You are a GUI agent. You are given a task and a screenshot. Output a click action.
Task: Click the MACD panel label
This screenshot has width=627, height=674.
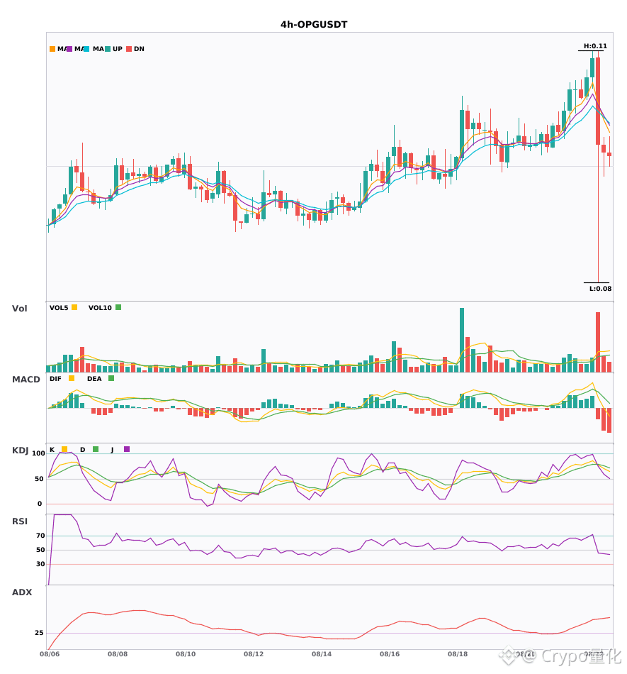click(26, 380)
